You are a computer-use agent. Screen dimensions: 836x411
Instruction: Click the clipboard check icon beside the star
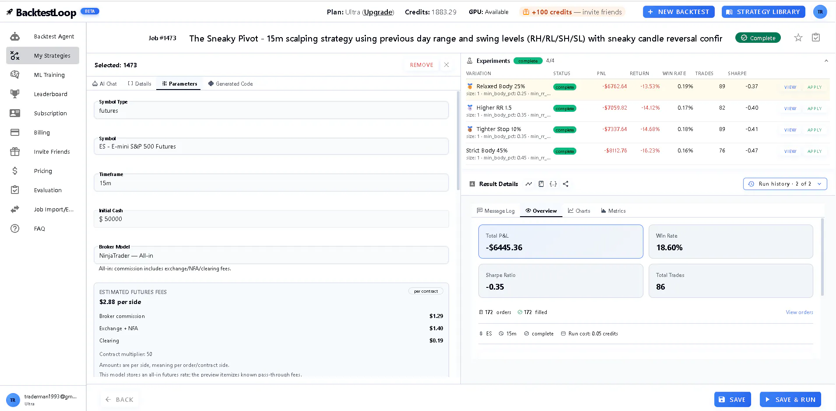click(x=816, y=38)
